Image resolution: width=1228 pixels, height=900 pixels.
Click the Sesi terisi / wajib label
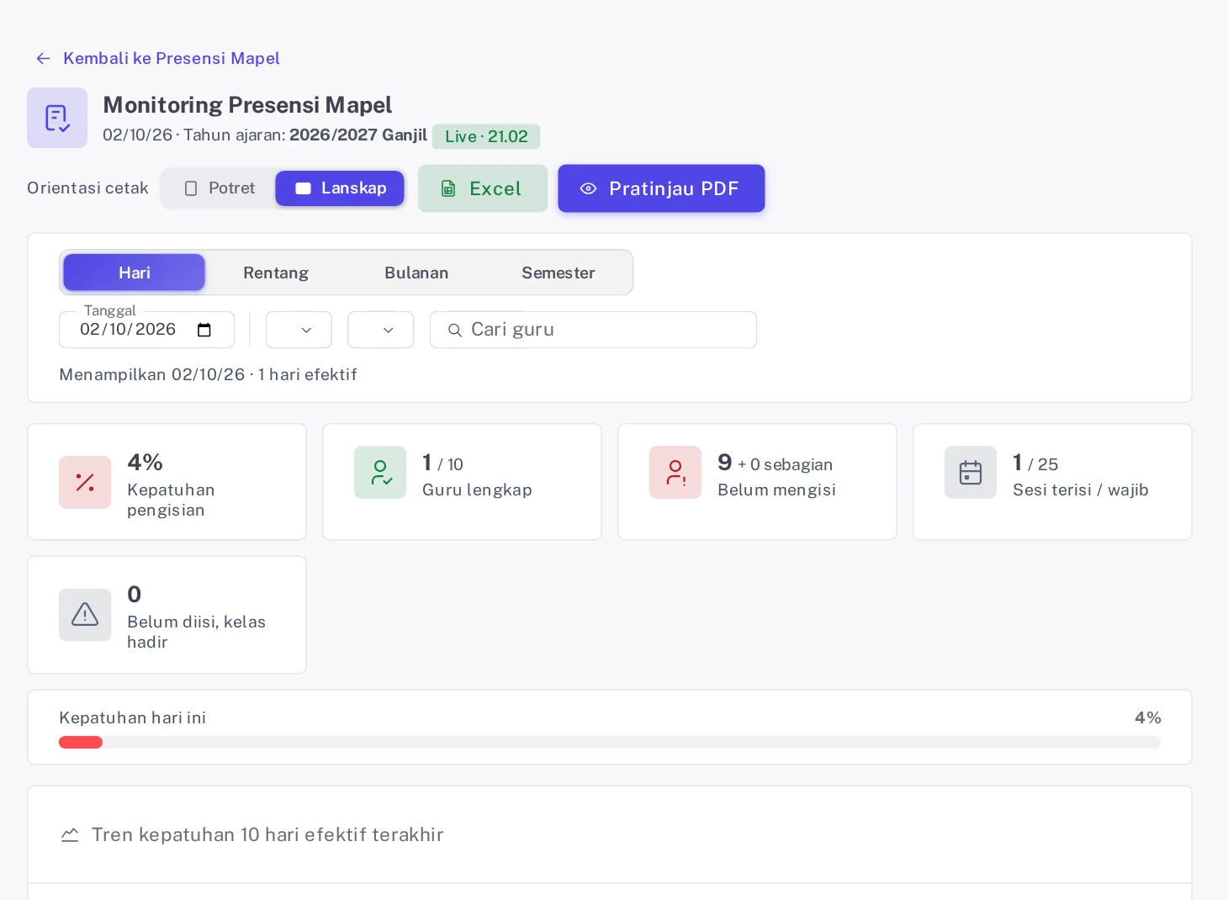pyautogui.click(x=1080, y=490)
